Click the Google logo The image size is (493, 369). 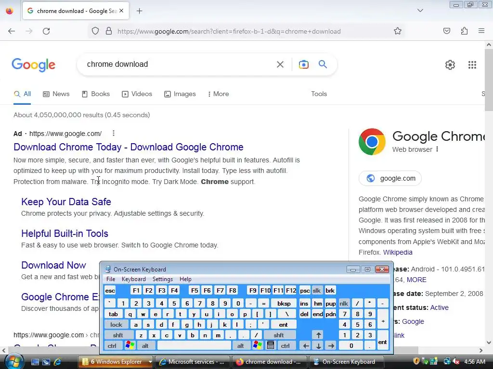[x=34, y=65]
